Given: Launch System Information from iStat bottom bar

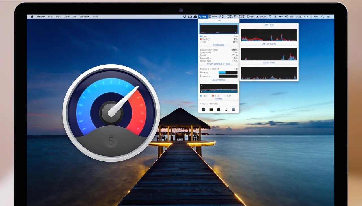Looking at the screenshot, I should point(226,109).
